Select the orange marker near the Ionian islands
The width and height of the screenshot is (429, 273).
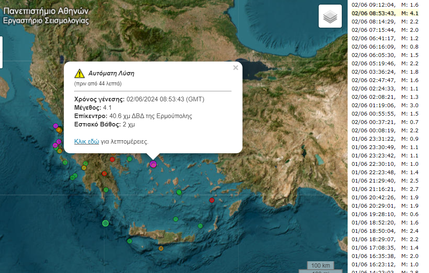(58, 130)
